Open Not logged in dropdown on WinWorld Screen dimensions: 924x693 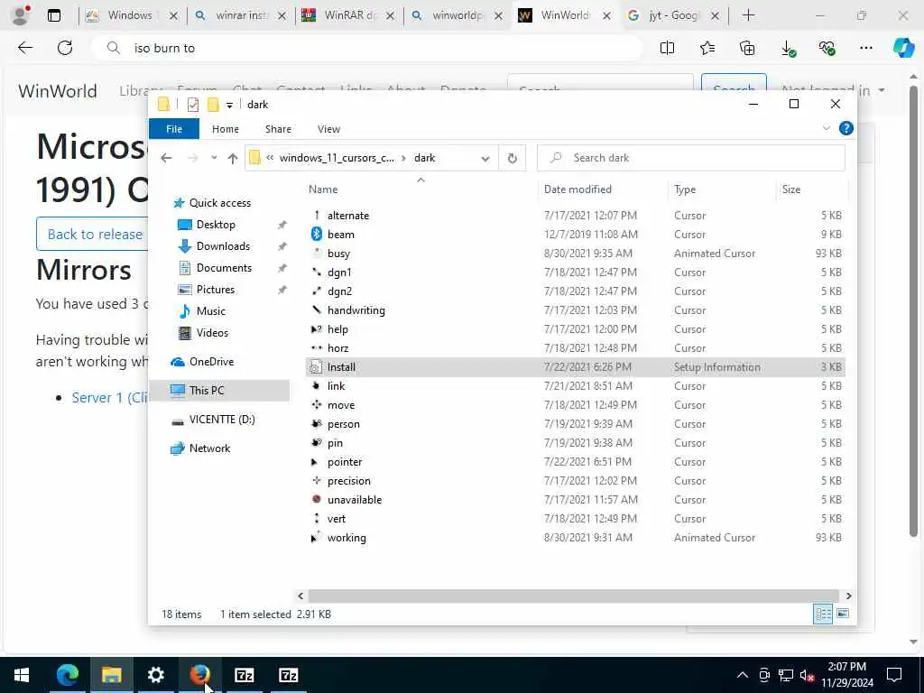833,90
